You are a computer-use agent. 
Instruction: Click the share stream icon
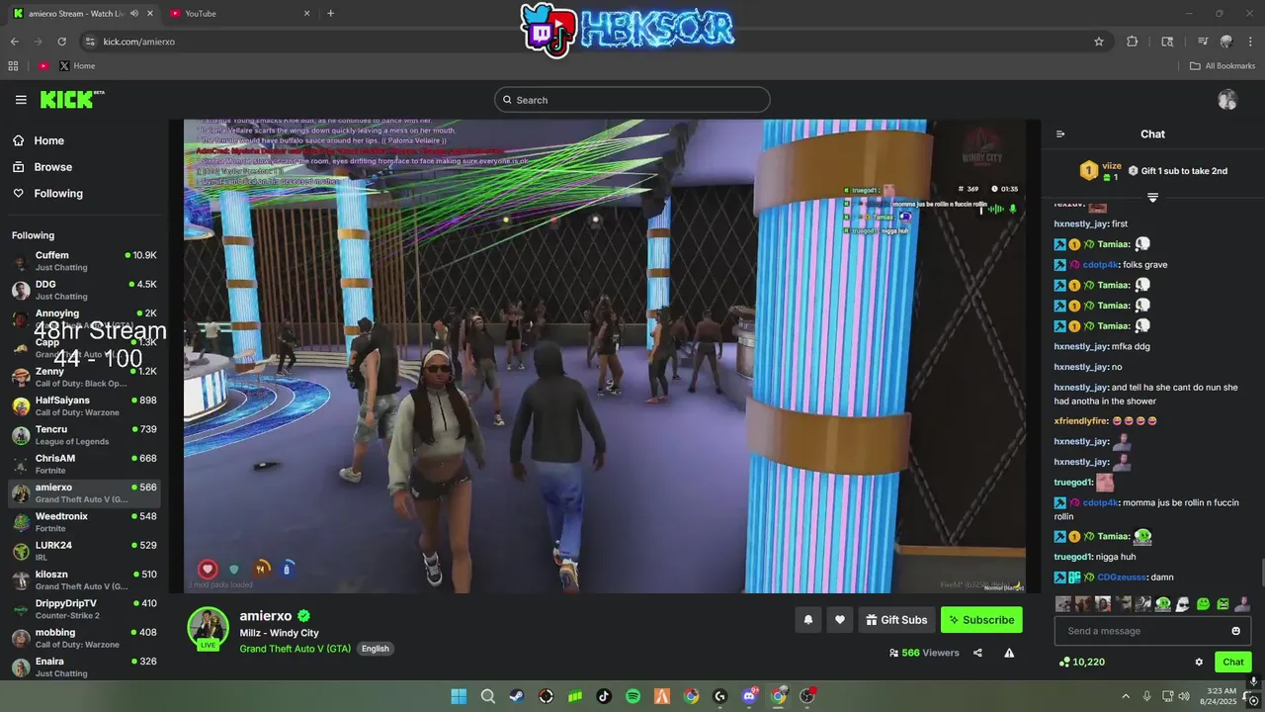pos(977,653)
